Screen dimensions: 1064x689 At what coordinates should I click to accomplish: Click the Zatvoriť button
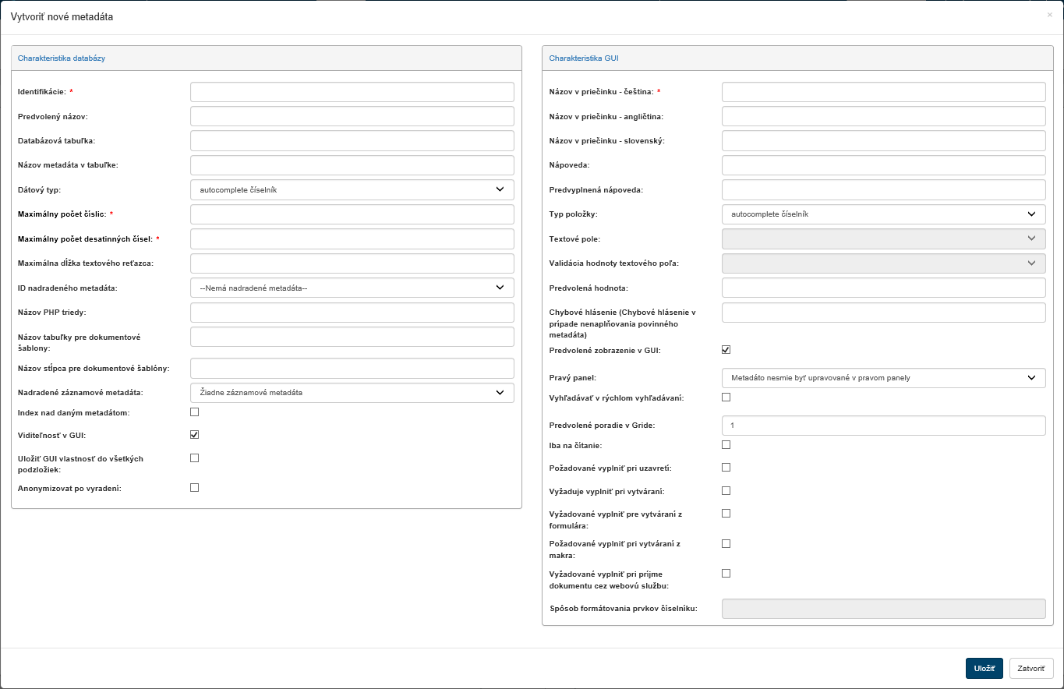coord(1031,669)
